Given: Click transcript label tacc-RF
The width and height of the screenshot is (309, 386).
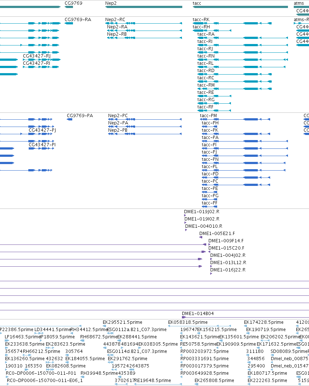Looking at the screenshot, I should (x=206, y=107).
